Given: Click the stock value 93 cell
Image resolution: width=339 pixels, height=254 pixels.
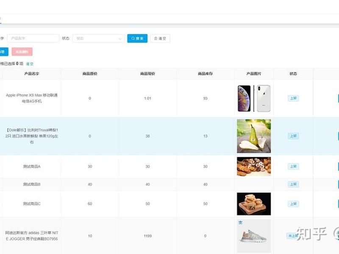Looking at the screenshot, I should coord(205,98).
